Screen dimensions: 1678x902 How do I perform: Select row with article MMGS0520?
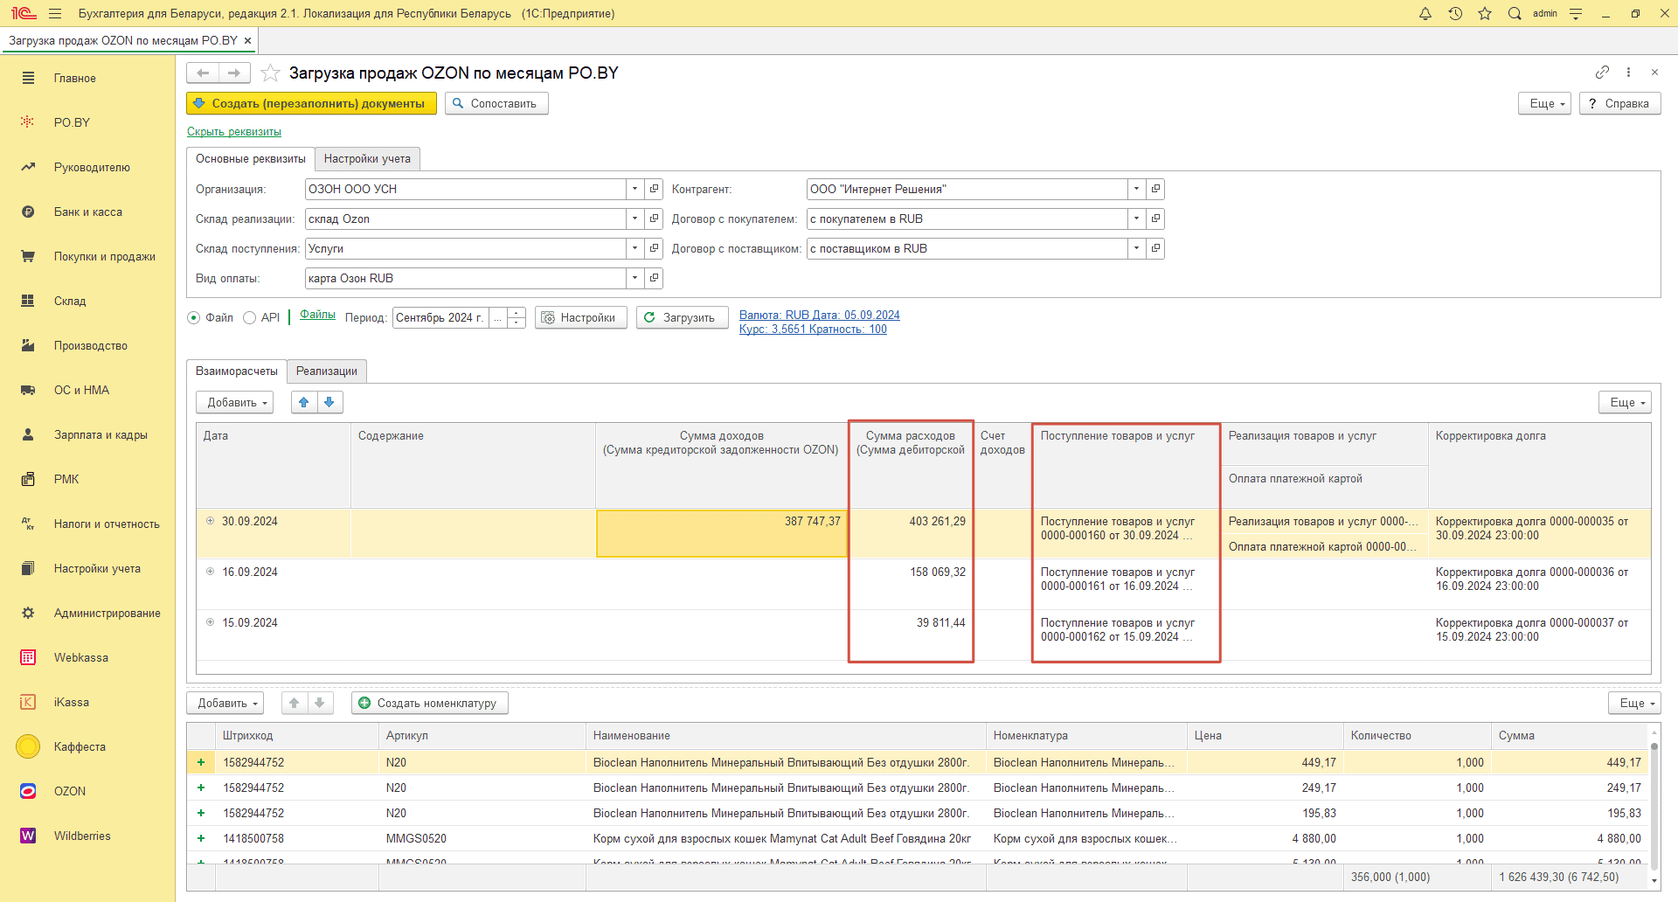click(918, 838)
